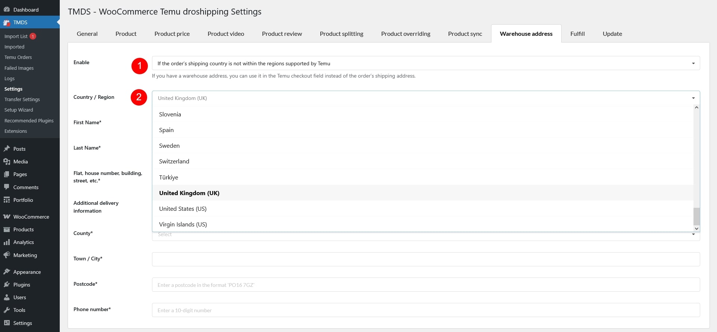Viewport: 717px width, 332px height.
Task: Click the Posts pushpin icon
Action: point(7,149)
